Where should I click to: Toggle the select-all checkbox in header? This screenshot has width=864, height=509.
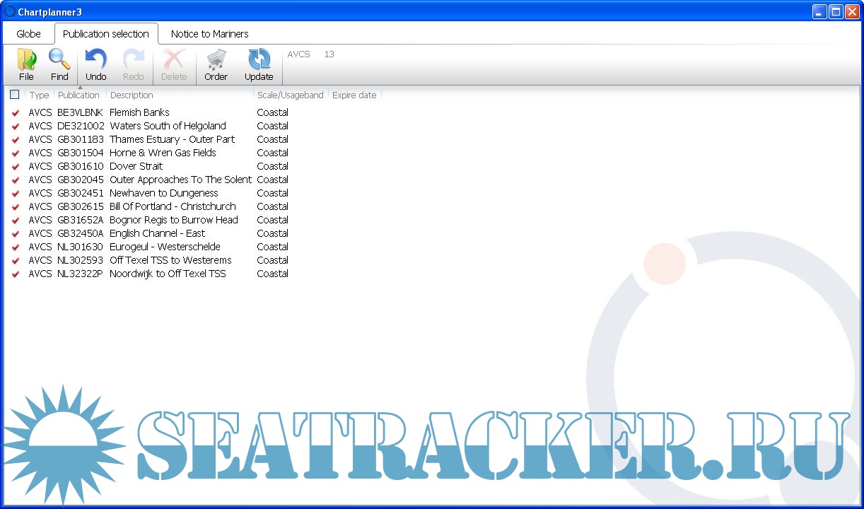pyautogui.click(x=15, y=95)
